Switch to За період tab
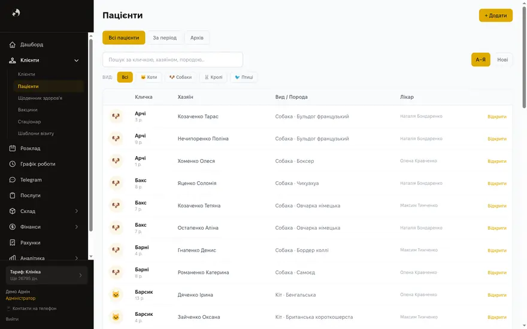This screenshot has height=329, width=527. point(165,38)
